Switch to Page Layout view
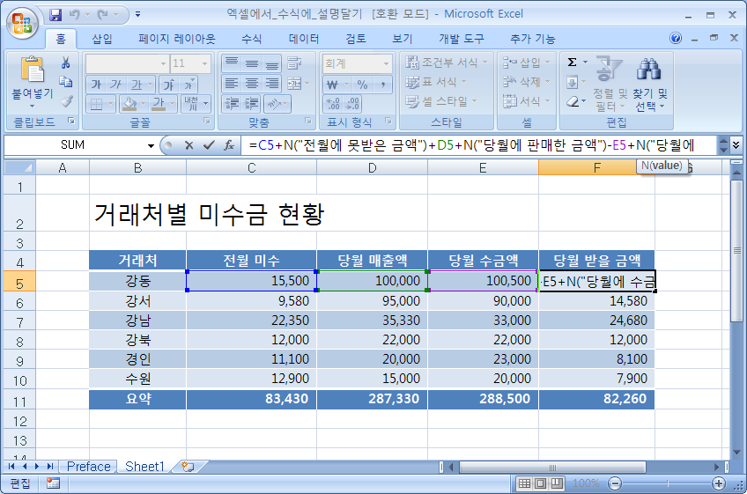This screenshot has height=494, width=747. (541, 484)
